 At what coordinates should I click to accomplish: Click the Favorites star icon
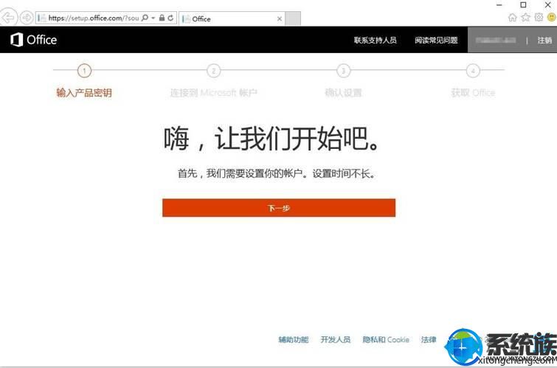(x=525, y=18)
